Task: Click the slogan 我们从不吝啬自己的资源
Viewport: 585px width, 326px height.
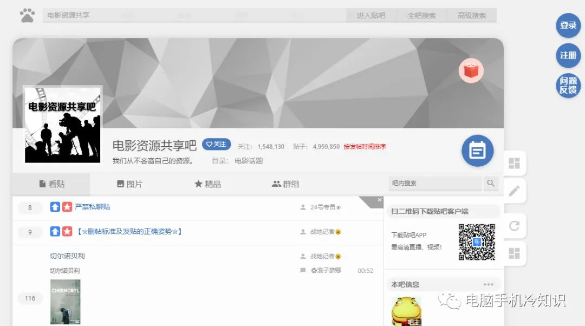Action: click(153, 161)
